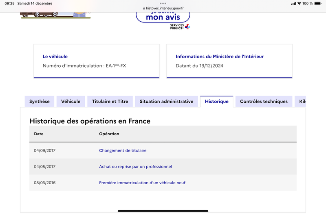
Task: Tap the padlock icon in address bar
Action: click(144, 8)
